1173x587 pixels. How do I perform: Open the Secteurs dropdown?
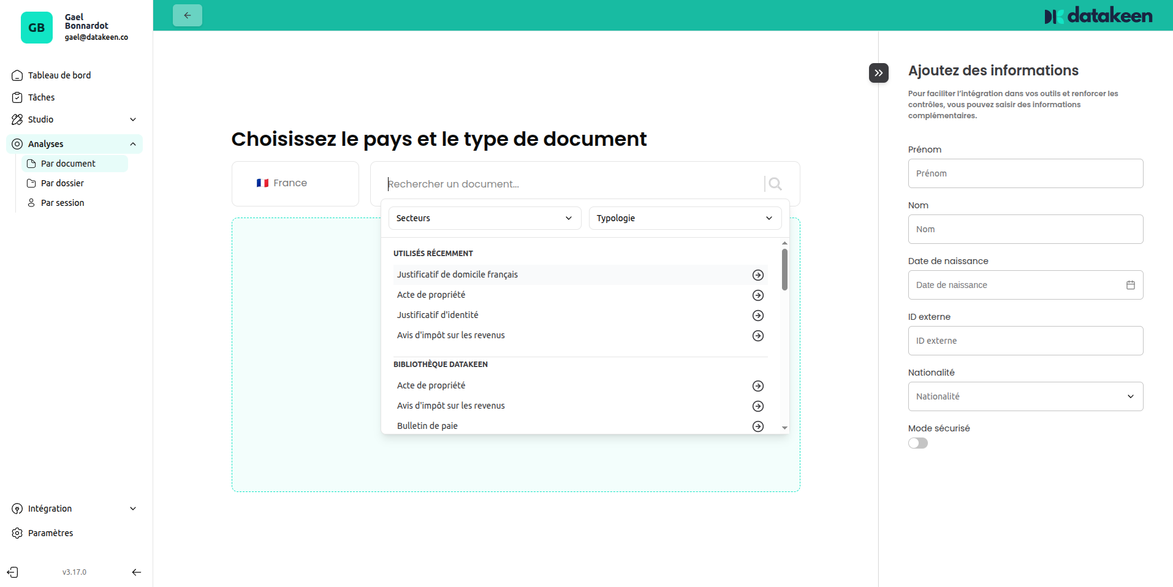tap(484, 218)
